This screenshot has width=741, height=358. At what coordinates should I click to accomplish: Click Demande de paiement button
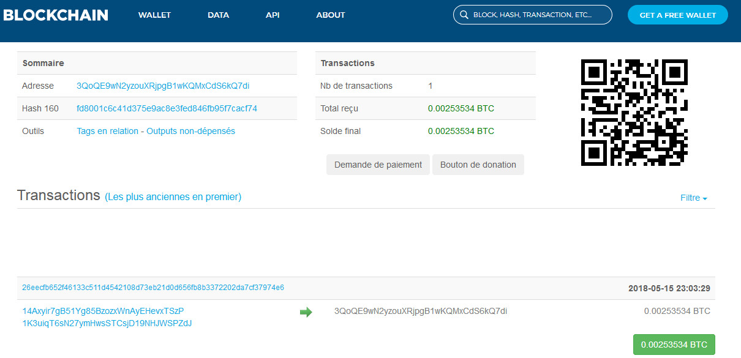(x=378, y=165)
